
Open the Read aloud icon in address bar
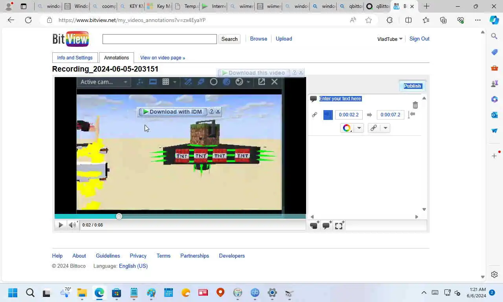pos(353,20)
